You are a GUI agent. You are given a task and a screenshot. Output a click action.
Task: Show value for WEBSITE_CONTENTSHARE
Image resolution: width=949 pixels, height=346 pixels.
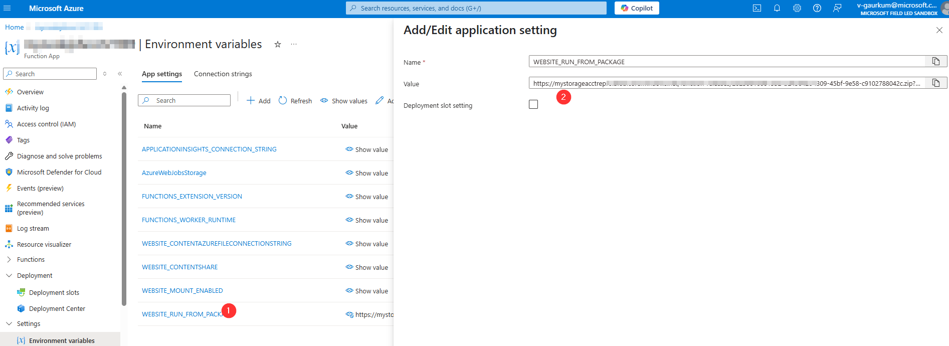click(367, 267)
